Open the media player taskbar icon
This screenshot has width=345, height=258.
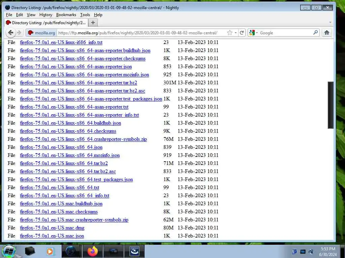pos(50,251)
